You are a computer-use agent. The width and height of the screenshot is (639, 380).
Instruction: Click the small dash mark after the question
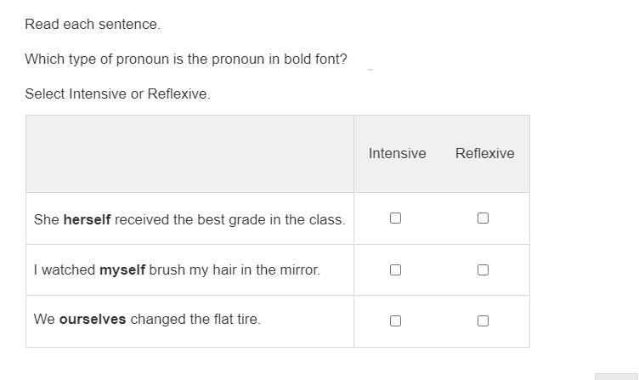click(x=370, y=70)
